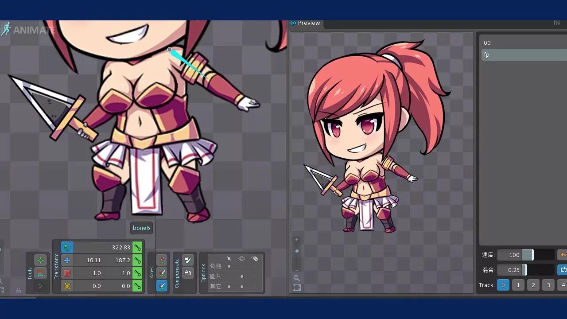Select Track 0
567x319 pixels.
503,285
